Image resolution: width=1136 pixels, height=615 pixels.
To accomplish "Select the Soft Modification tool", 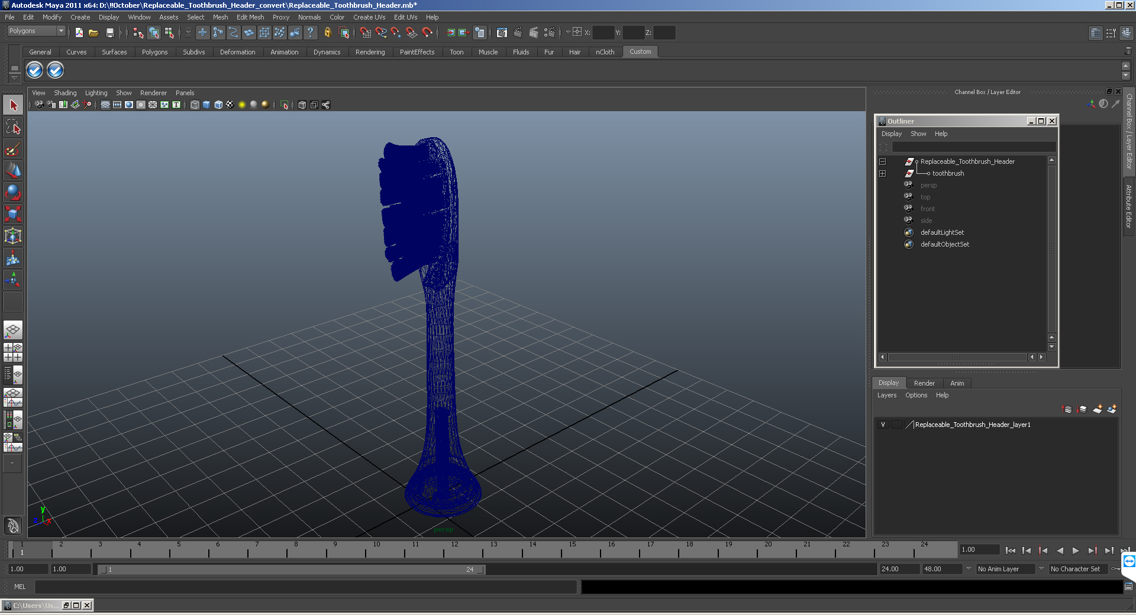I will click(x=13, y=258).
